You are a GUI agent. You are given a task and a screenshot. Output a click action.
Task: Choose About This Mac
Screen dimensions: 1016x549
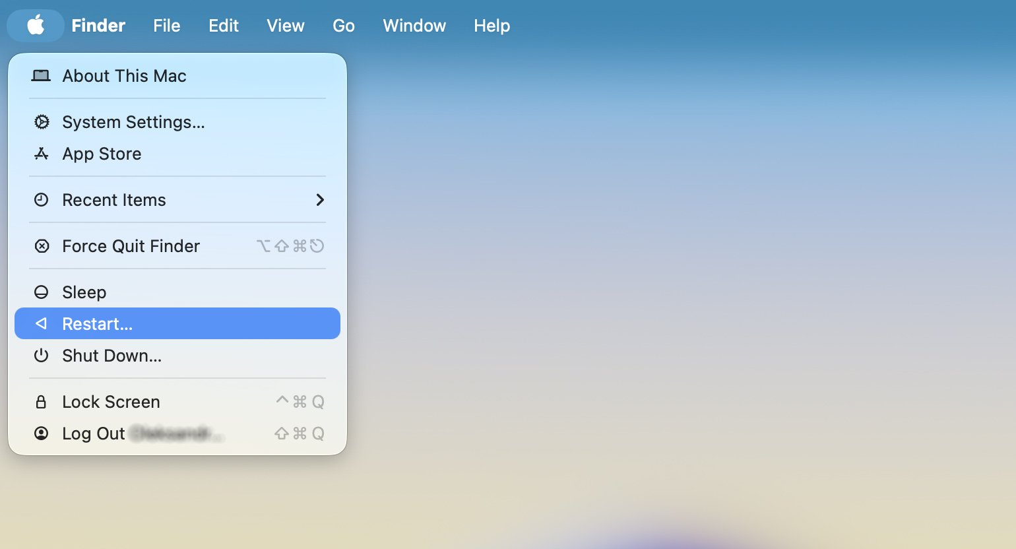[177, 76]
